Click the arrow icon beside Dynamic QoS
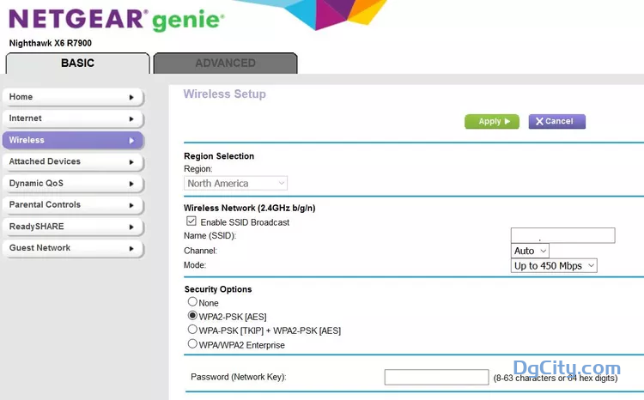 coord(131,184)
